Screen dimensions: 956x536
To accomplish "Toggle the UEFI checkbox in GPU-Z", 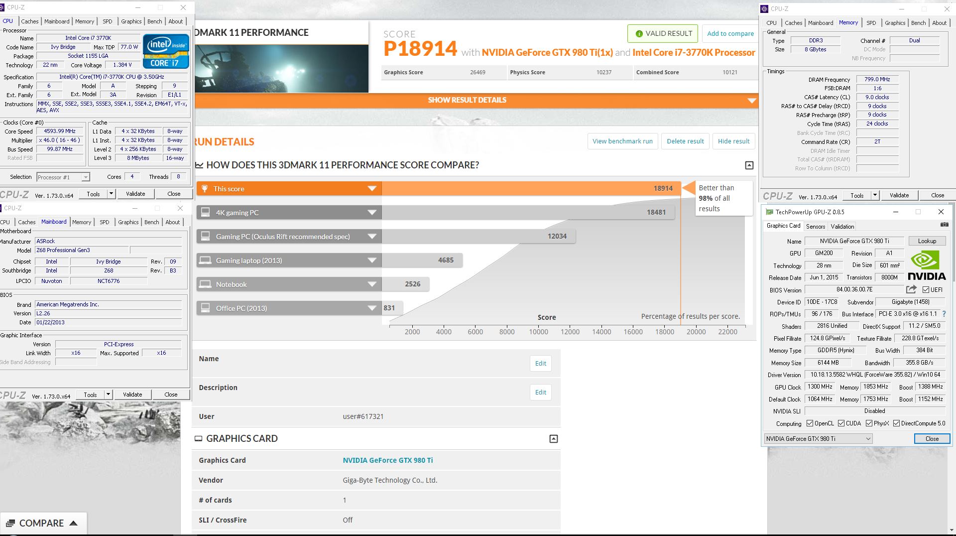I will click(x=926, y=289).
